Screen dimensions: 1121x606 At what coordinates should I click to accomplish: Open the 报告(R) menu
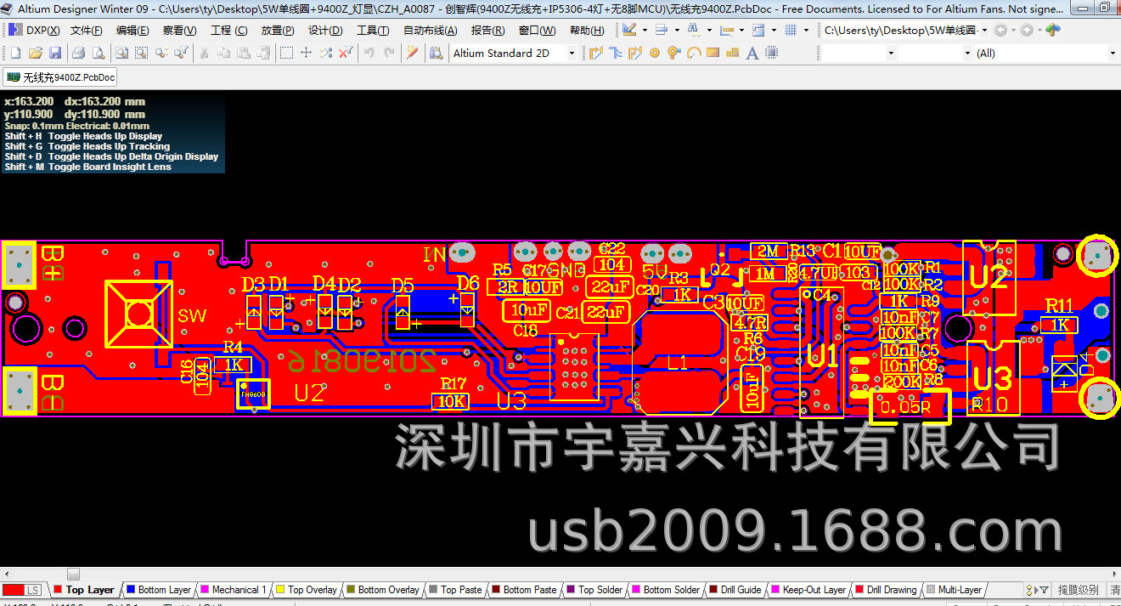(x=487, y=30)
